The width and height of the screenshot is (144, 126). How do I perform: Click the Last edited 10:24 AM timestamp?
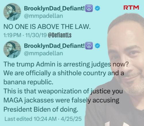coord(43,119)
